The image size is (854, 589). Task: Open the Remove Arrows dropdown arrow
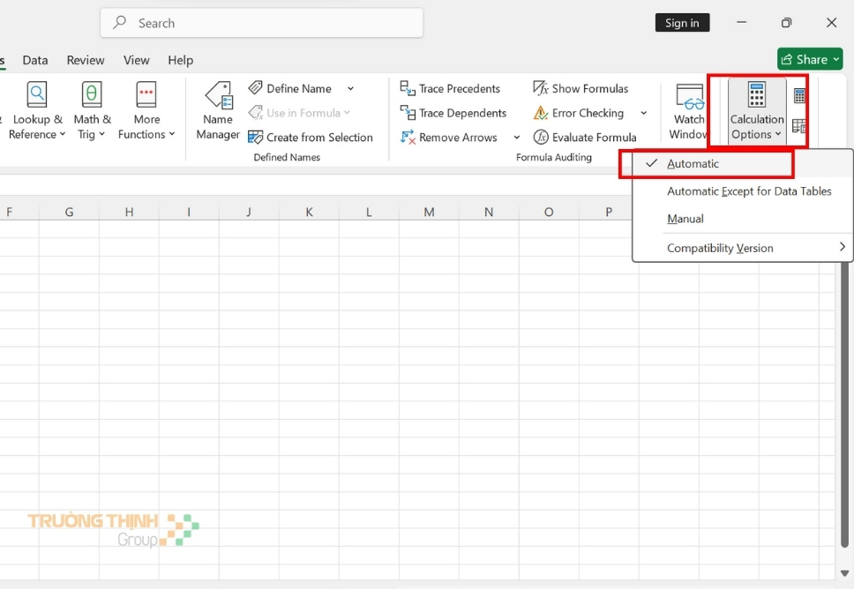click(517, 137)
